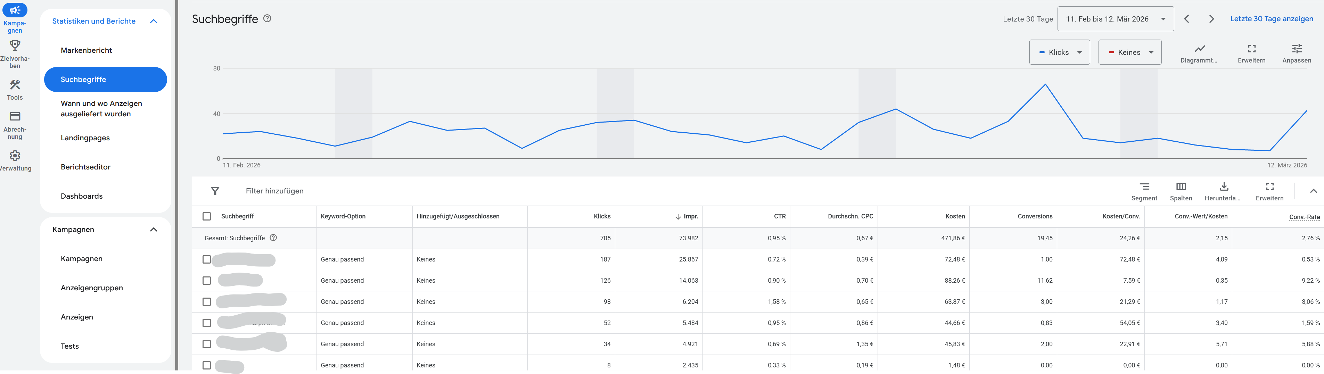Image resolution: width=1324 pixels, height=374 pixels.
Task: Open the Segment options for the table
Action: [1145, 190]
